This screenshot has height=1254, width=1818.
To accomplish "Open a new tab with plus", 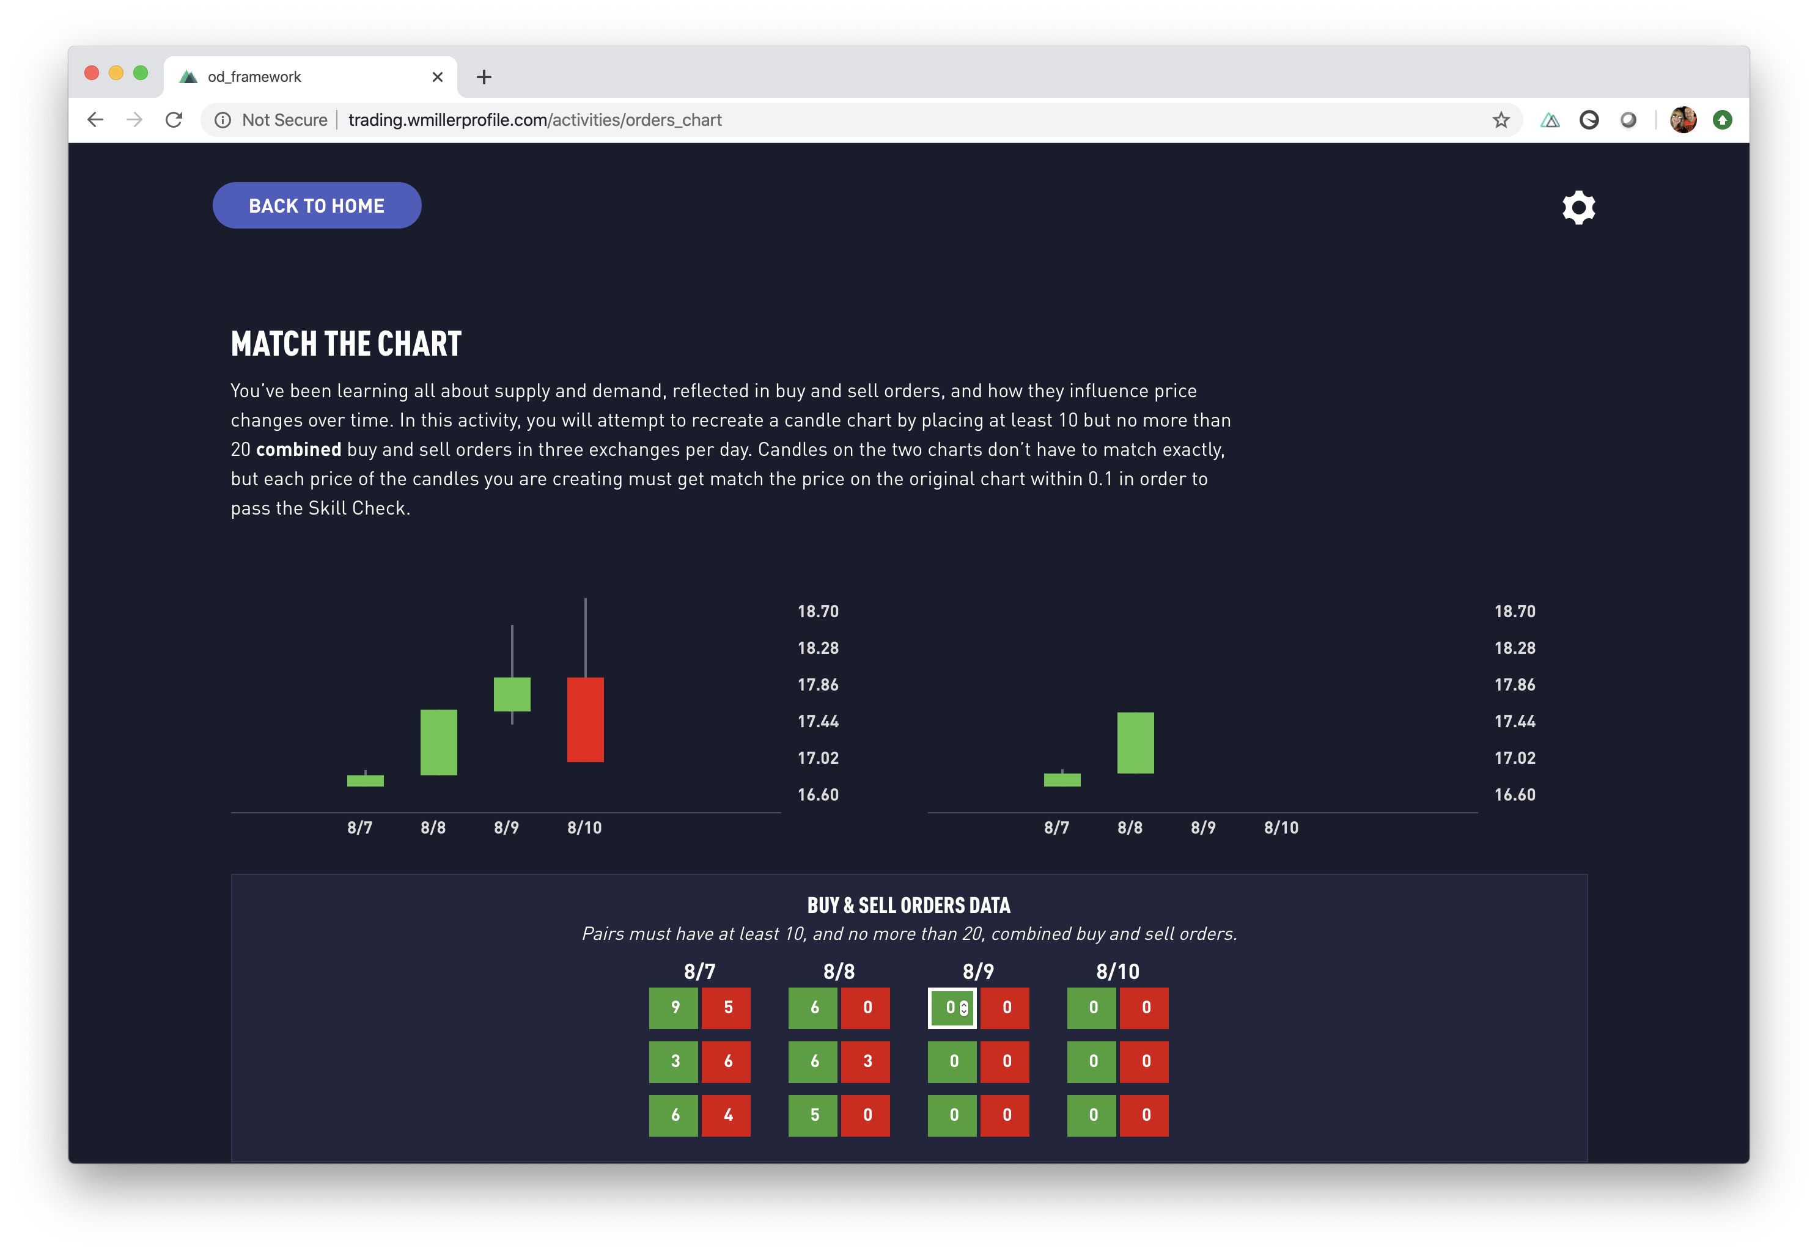I will (484, 77).
